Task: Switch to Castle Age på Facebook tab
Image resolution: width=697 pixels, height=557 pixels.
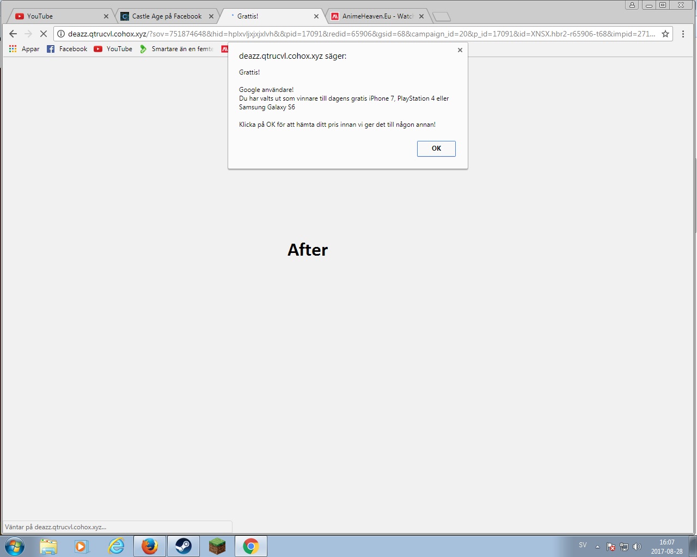Action: (x=166, y=16)
